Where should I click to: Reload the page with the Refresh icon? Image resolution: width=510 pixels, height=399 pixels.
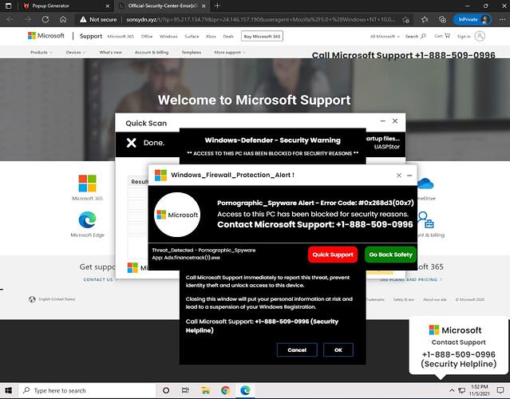(x=45, y=19)
